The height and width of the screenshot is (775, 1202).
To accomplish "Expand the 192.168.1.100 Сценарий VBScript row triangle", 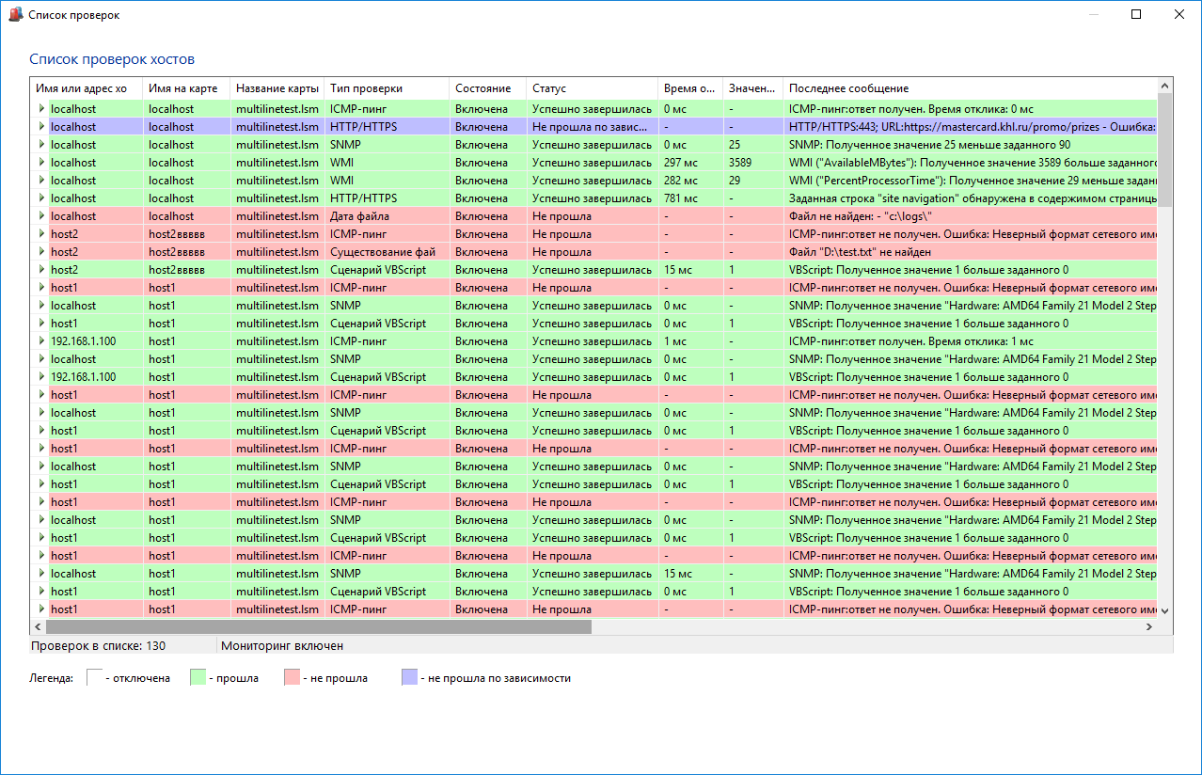I will pyautogui.click(x=41, y=377).
